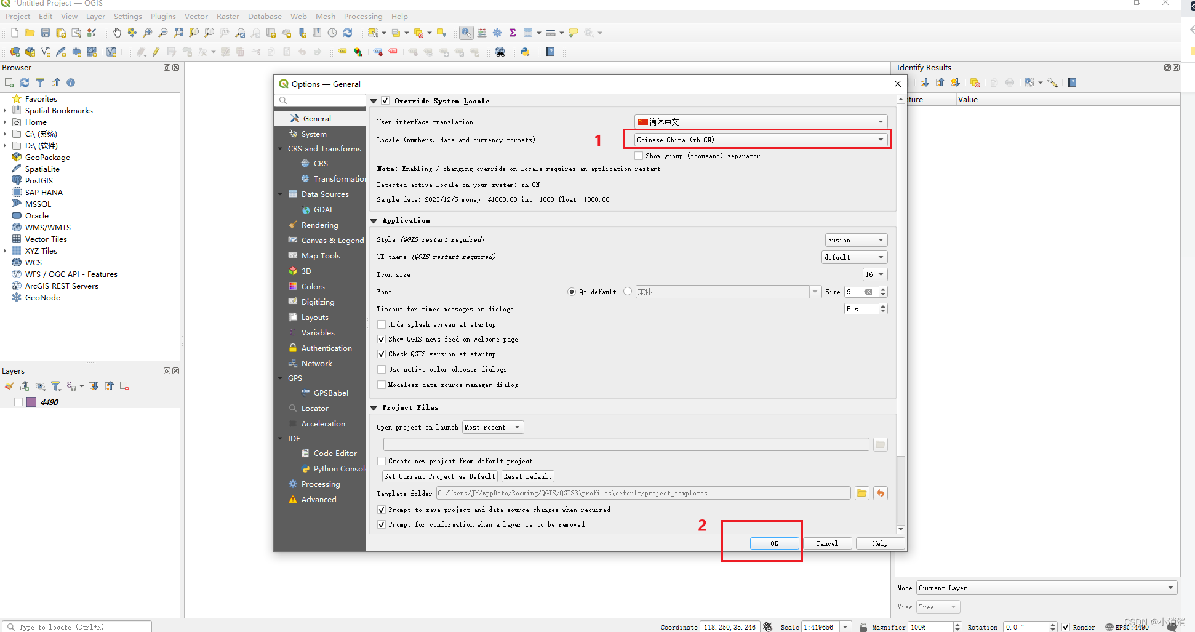Click Type to locate search box
The height and width of the screenshot is (632, 1195).
click(x=77, y=626)
